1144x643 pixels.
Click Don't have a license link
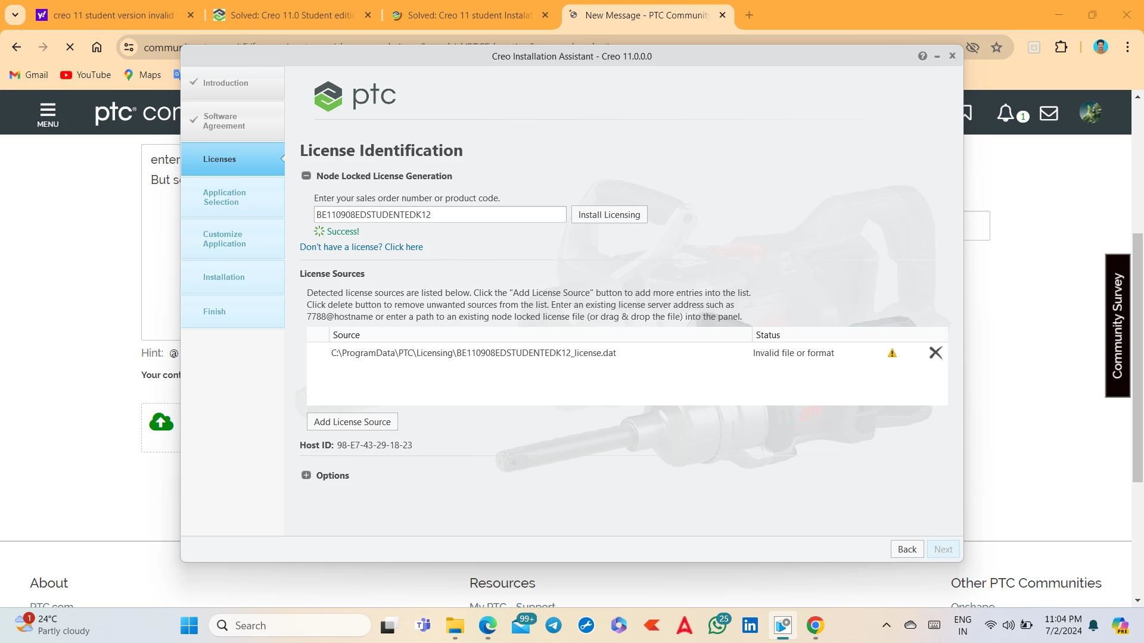361,247
